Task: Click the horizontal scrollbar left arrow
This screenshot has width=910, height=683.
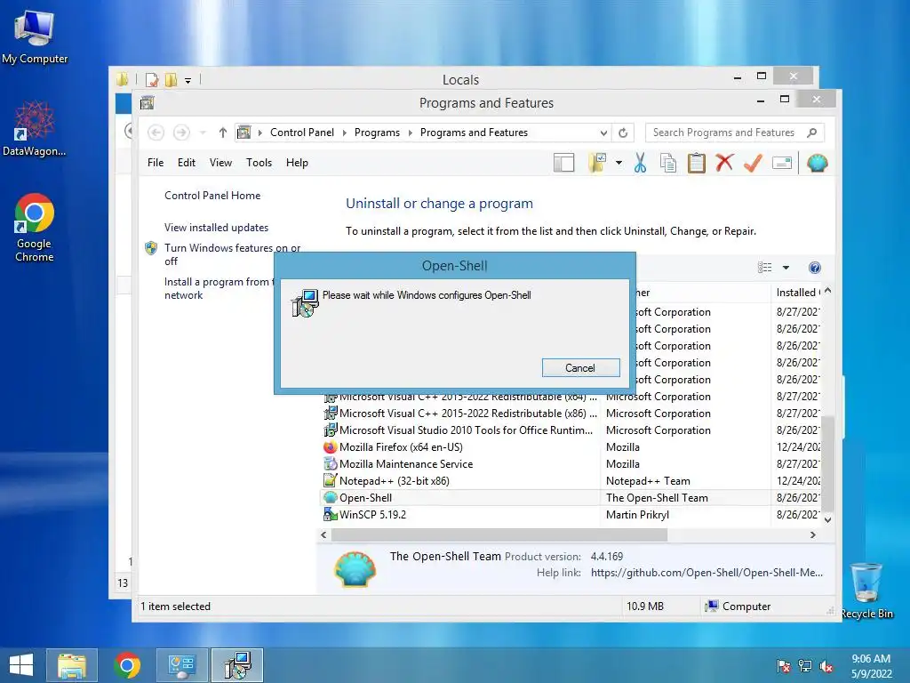Action: (x=323, y=534)
